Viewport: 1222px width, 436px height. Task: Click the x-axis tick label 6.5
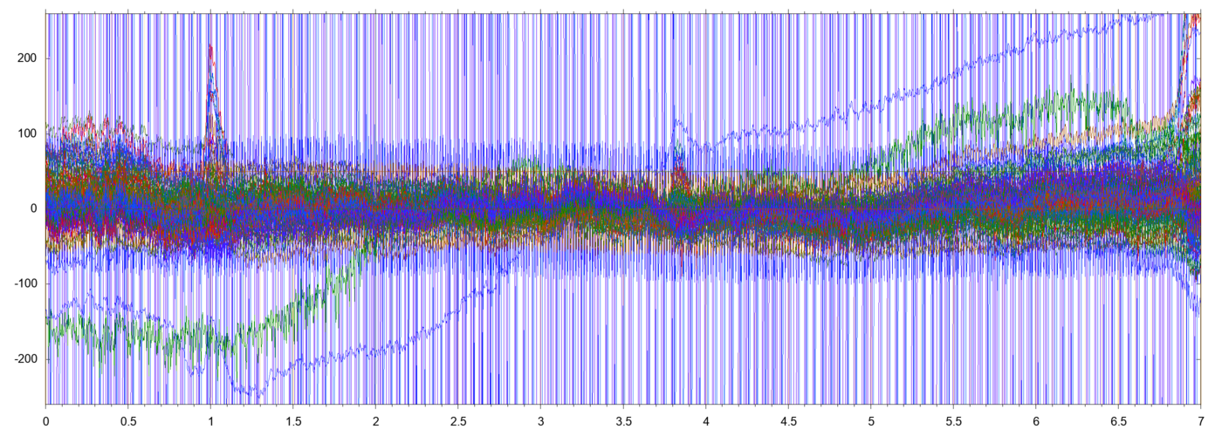pos(1117,420)
